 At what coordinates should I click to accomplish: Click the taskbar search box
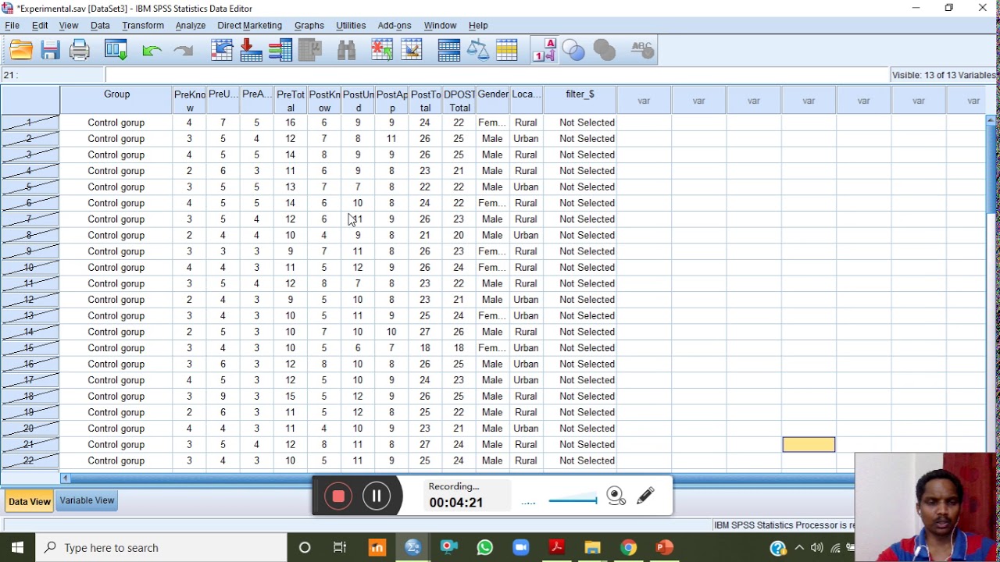162,547
